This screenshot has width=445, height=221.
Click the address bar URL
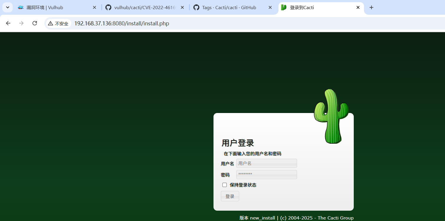click(122, 23)
